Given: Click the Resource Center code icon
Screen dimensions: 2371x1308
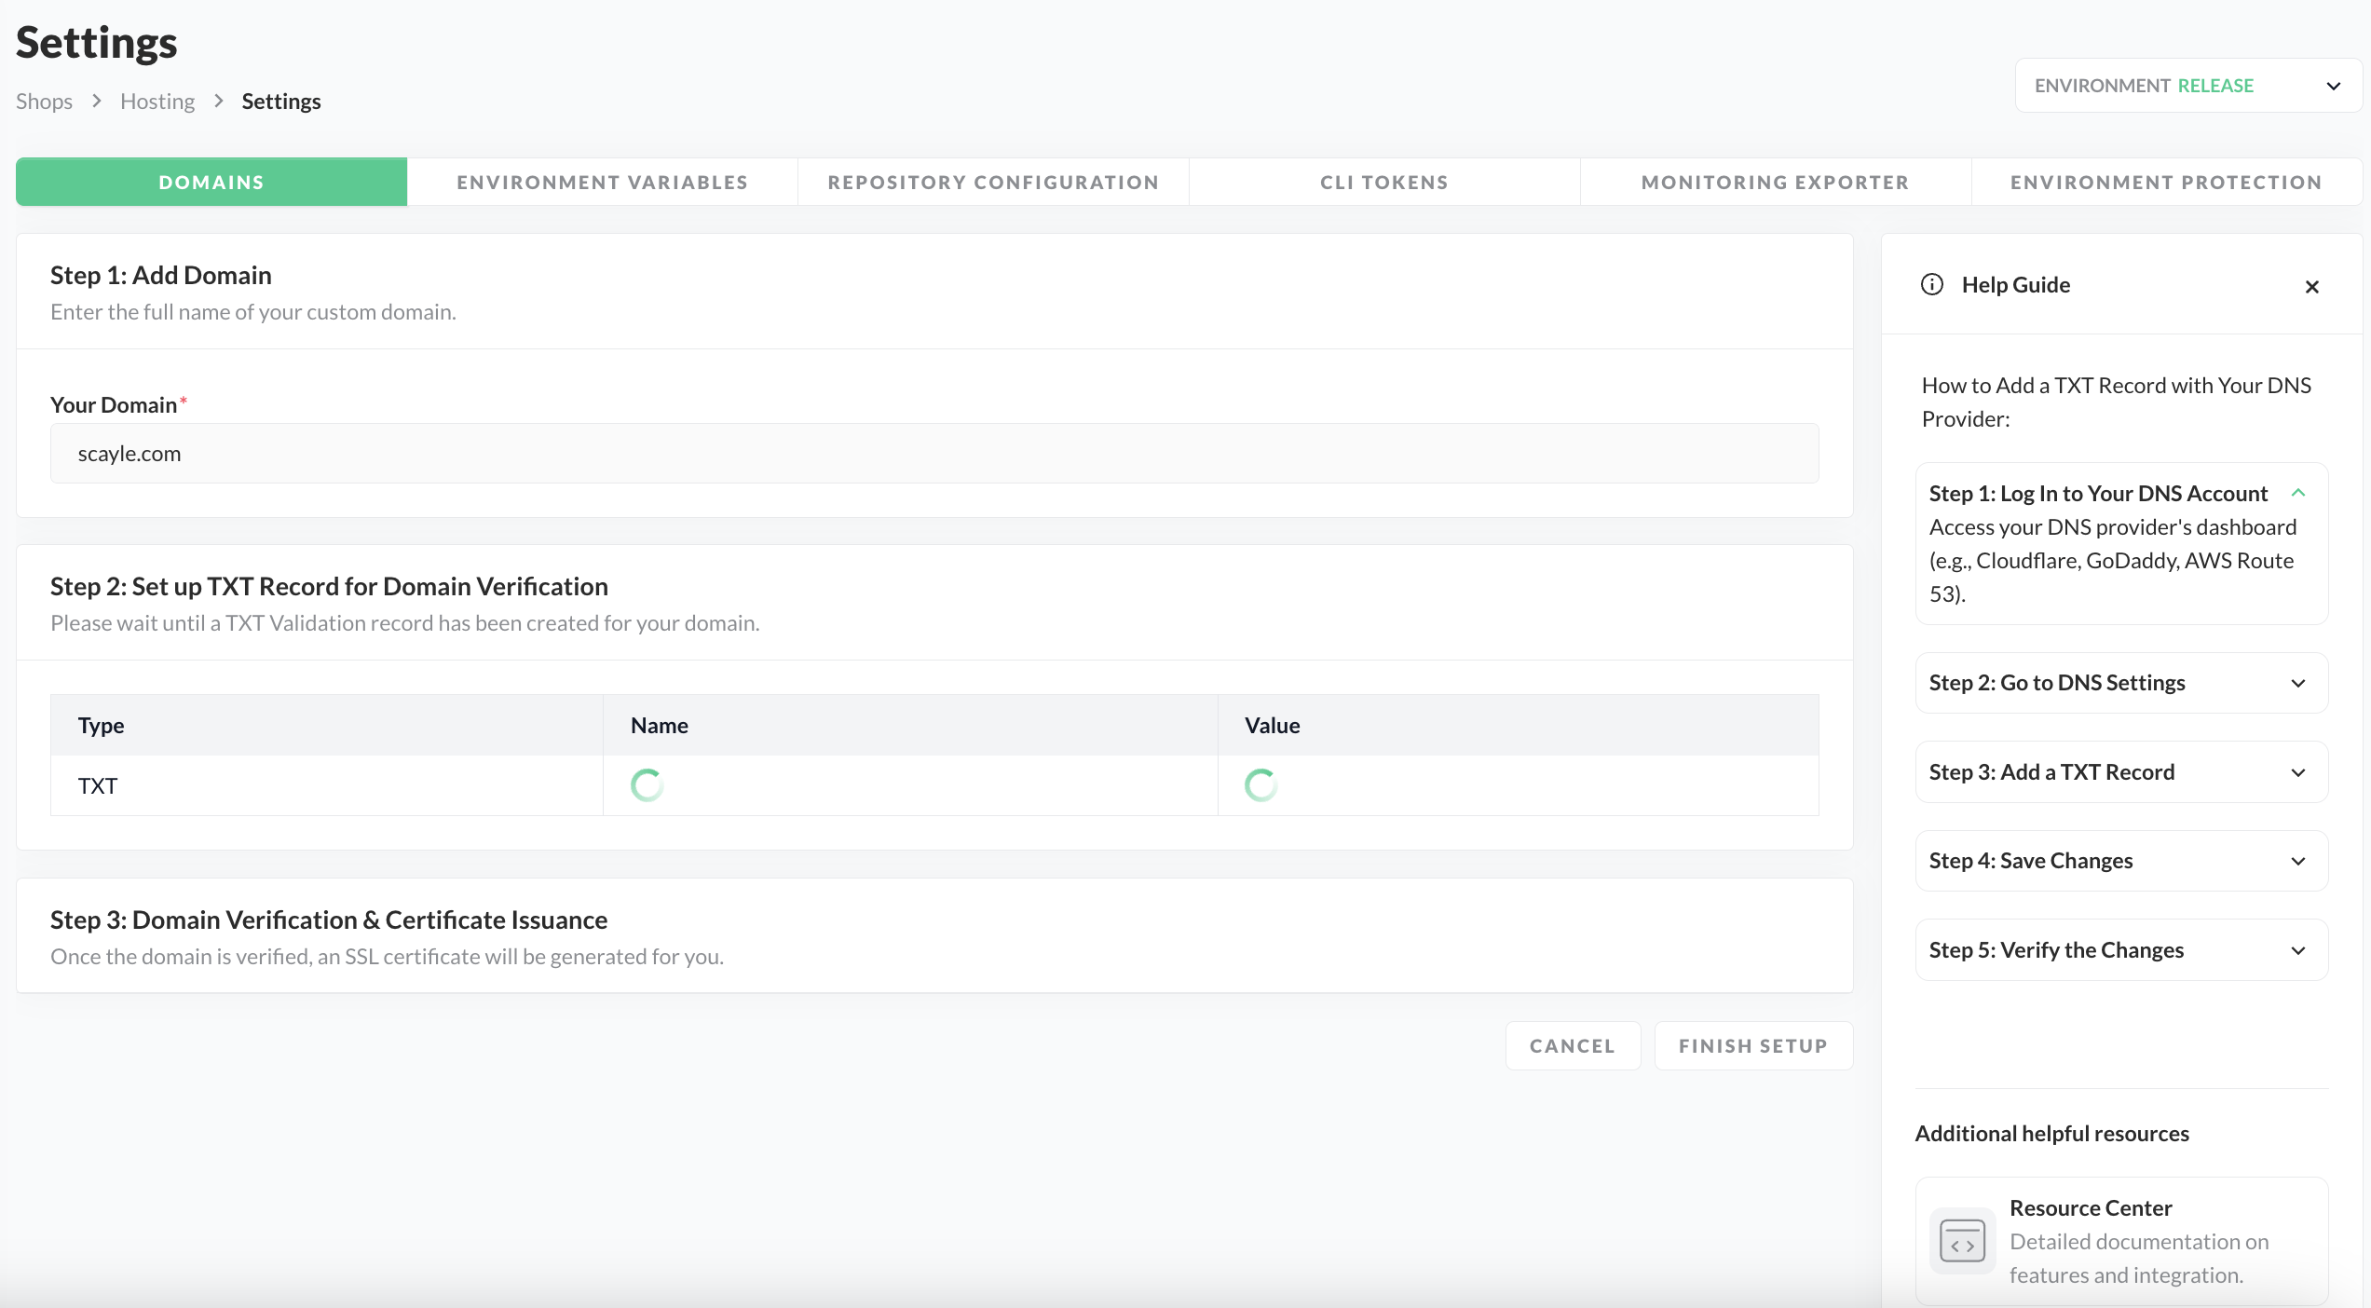Looking at the screenshot, I should click(x=1962, y=1241).
